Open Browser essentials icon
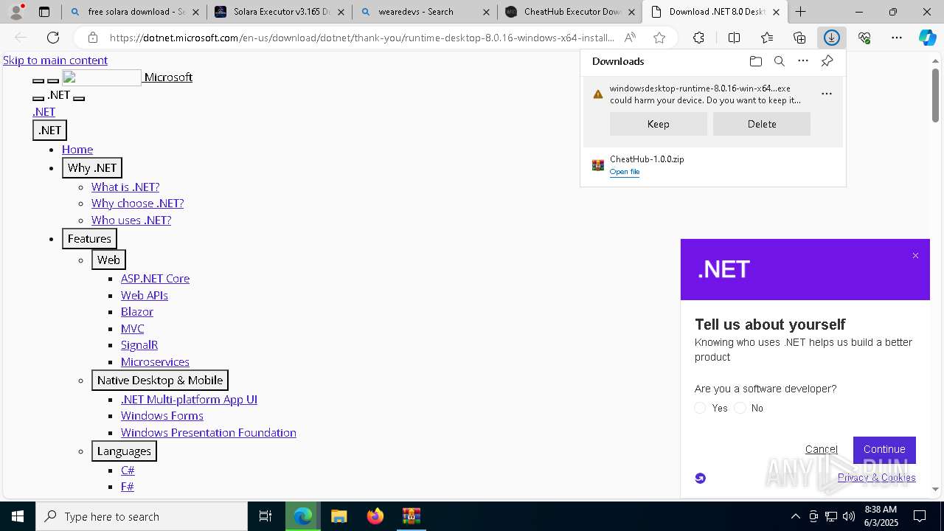The image size is (944, 531). (x=864, y=38)
